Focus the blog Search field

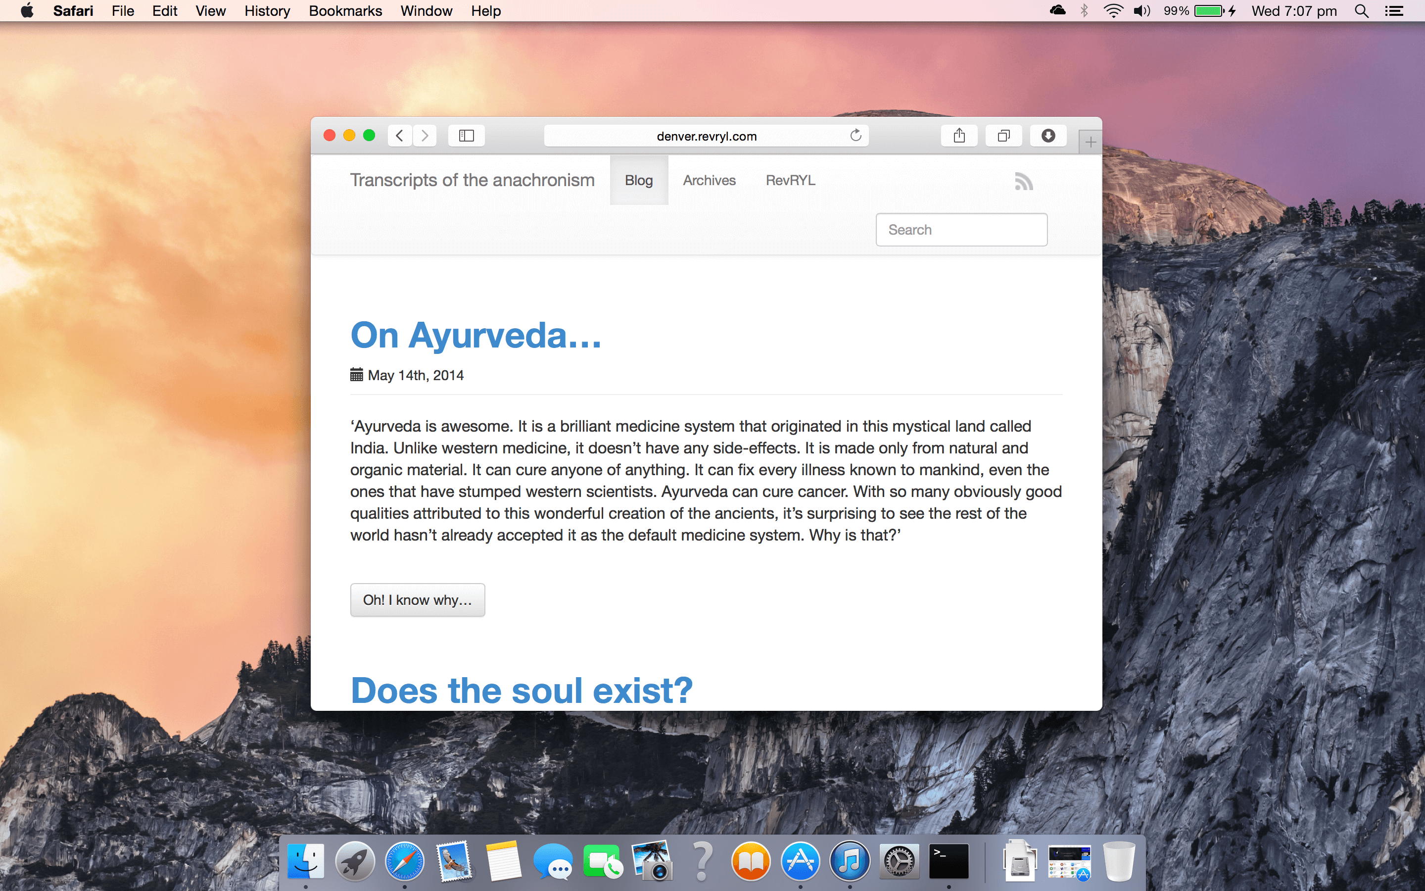(961, 230)
